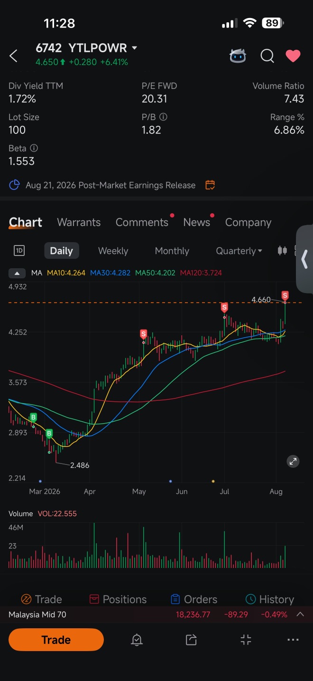The height and width of the screenshot is (681, 313).
Task: Open the earnings calendar icon
Action: [x=210, y=185]
